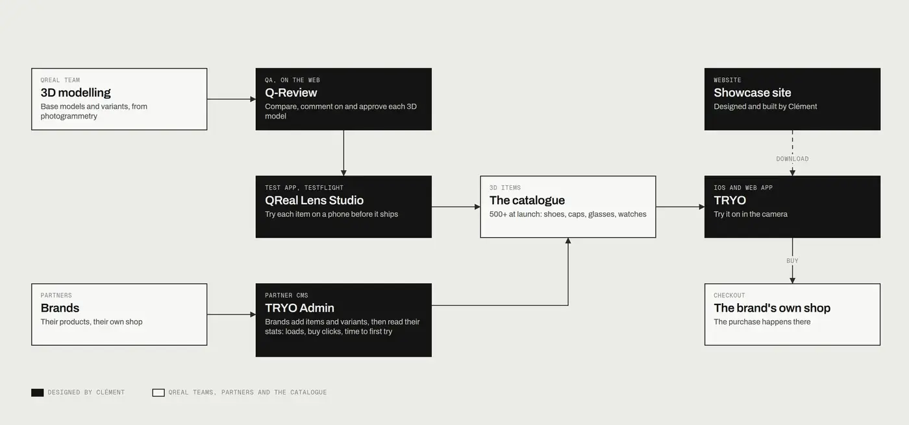Select the "Showcase site" heading
909x425 pixels.
[753, 93]
